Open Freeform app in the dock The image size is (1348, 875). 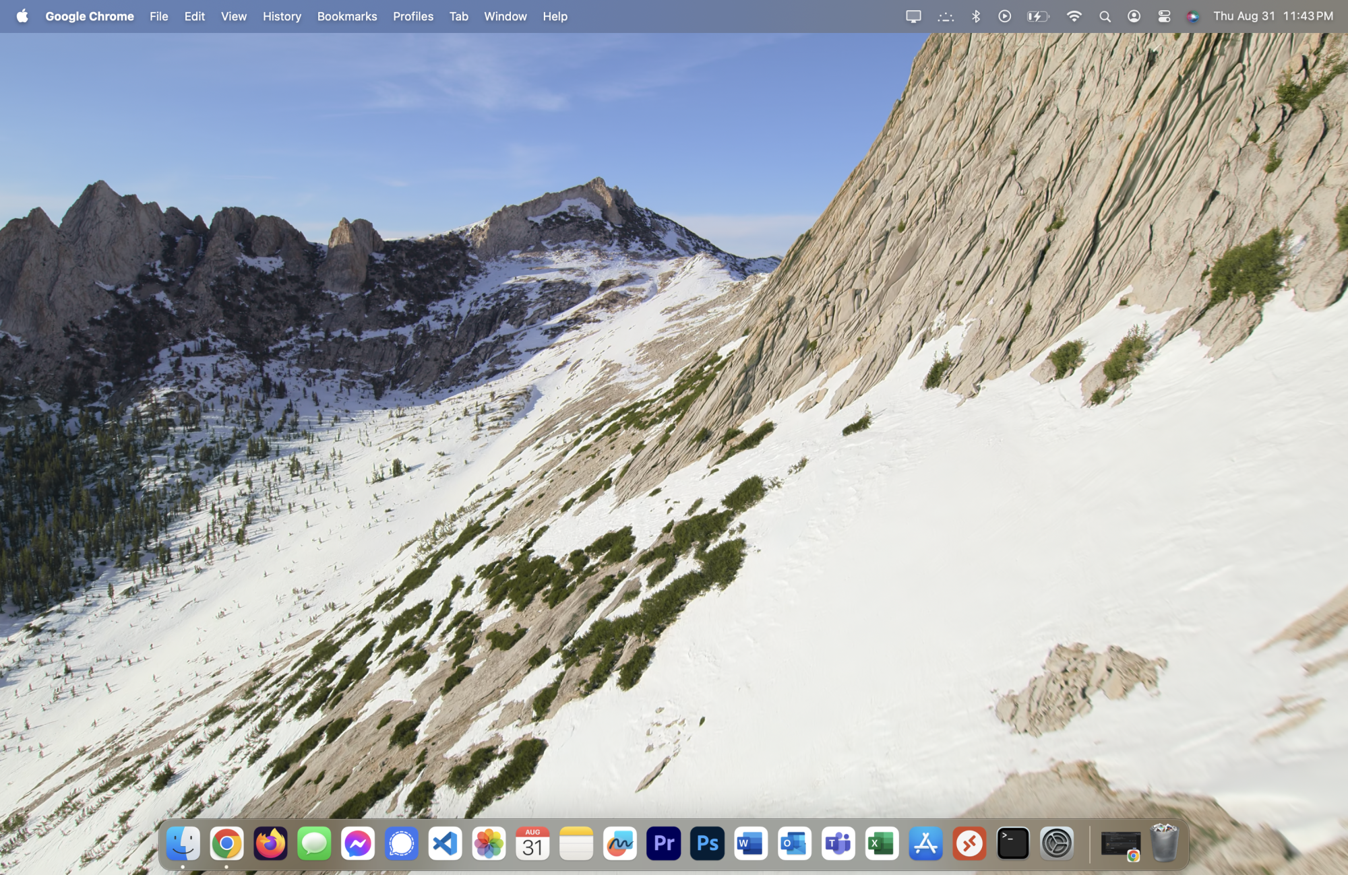[x=619, y=843]
